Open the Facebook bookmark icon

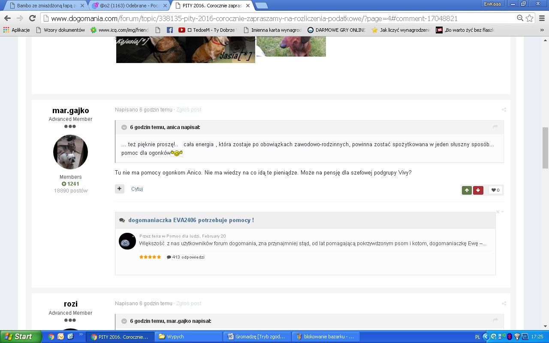coord(170,30)
